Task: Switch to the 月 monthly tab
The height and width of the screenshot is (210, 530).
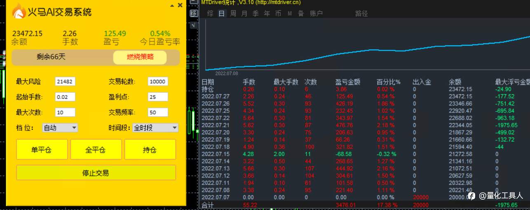Action: [x=244, y=14]
